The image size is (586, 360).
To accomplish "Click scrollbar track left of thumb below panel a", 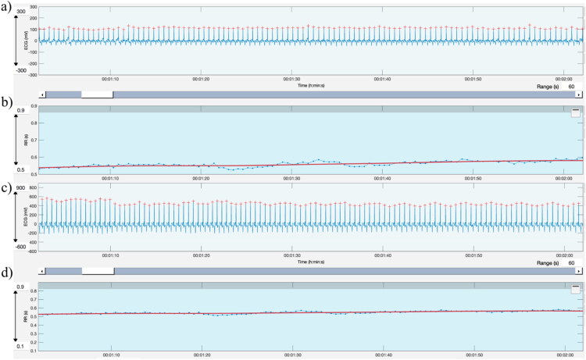I will 64,94.
